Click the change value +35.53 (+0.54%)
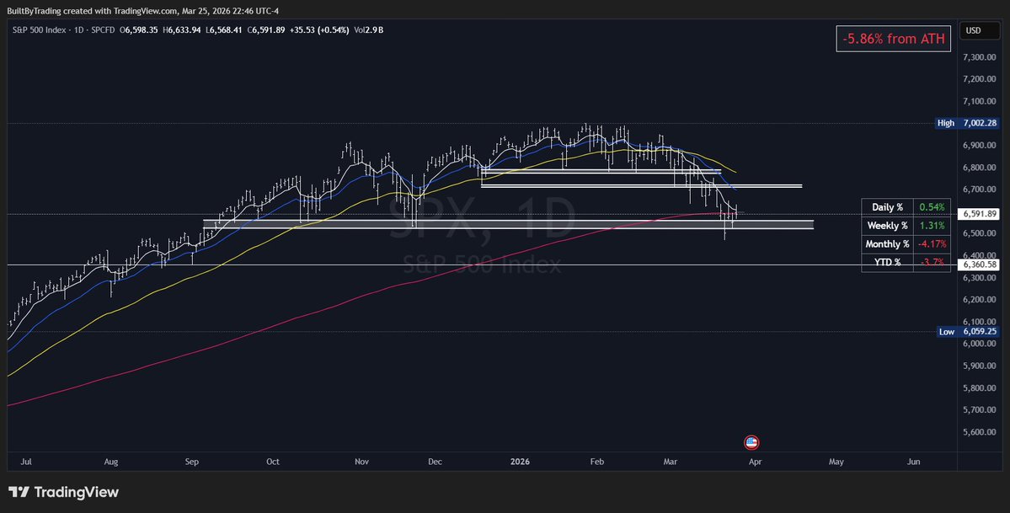The height and width of the screenshot is (513, 1010). point(319,29)
